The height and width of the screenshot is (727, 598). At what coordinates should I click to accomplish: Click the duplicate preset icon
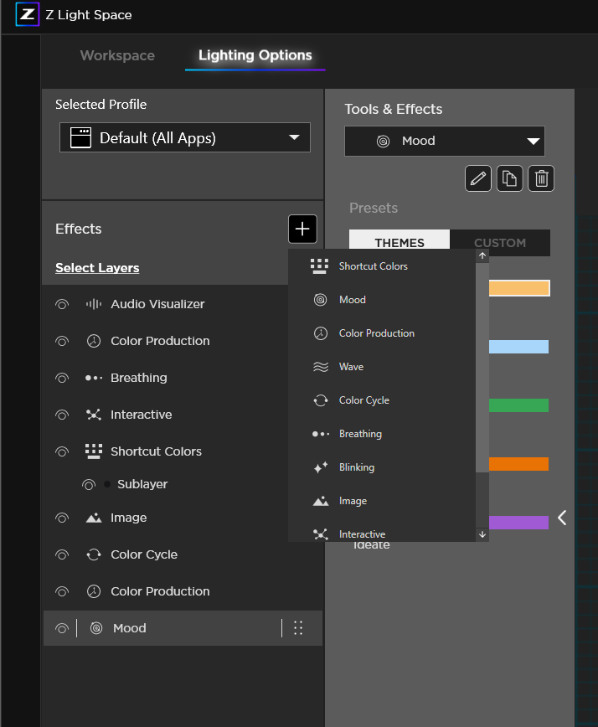(x=509, y=178)
